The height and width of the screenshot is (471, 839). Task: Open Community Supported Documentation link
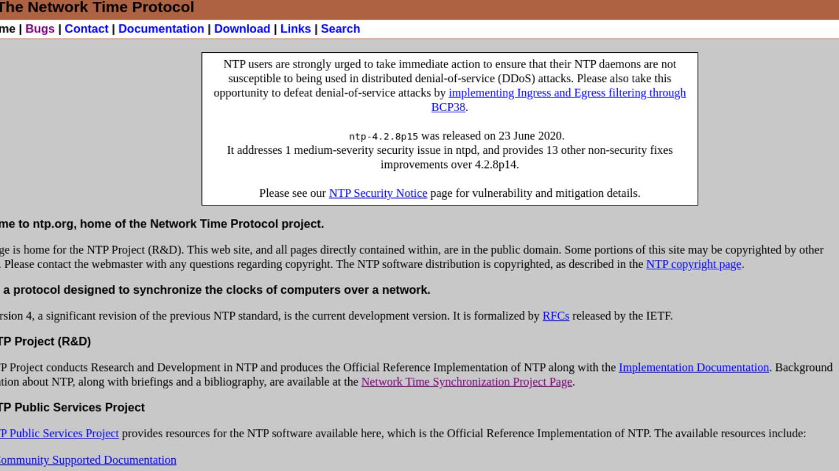coord(88,460)
